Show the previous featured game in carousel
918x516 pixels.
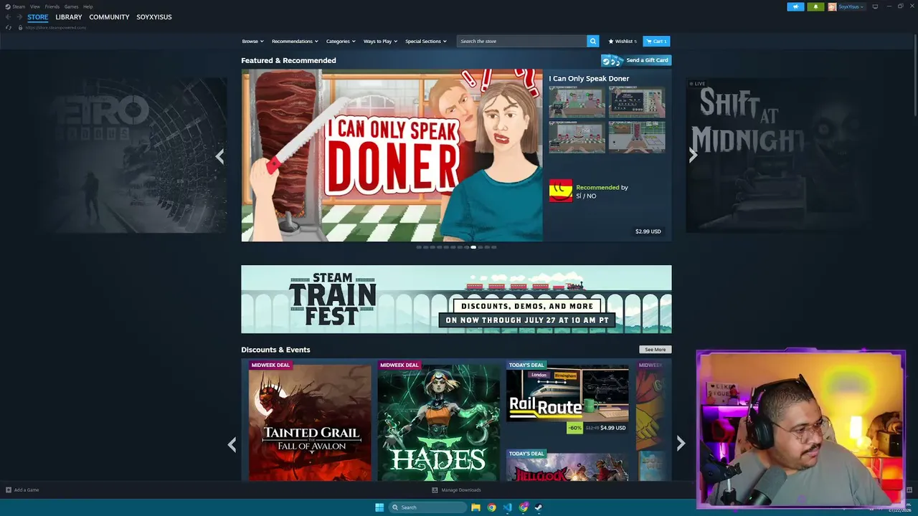[219, 156]
